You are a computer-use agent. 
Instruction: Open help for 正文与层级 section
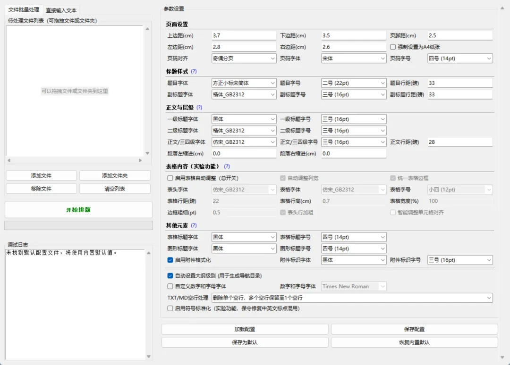coord(199,108)
